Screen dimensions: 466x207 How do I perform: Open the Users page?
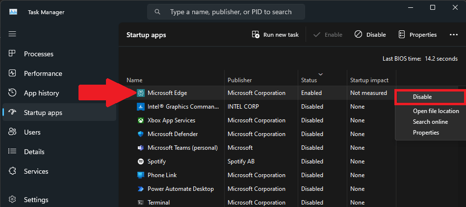59,132
